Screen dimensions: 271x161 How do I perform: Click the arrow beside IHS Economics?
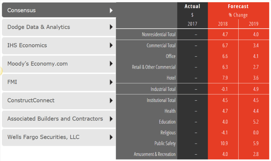111,45
